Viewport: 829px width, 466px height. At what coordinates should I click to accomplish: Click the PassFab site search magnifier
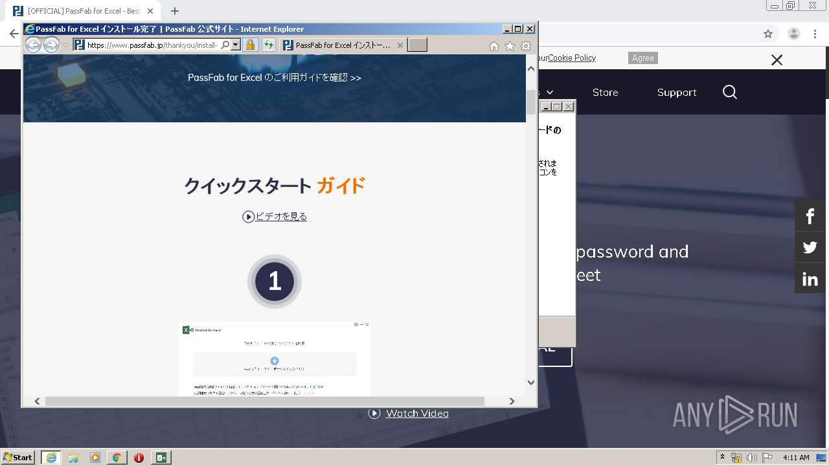tap(730, 92)
